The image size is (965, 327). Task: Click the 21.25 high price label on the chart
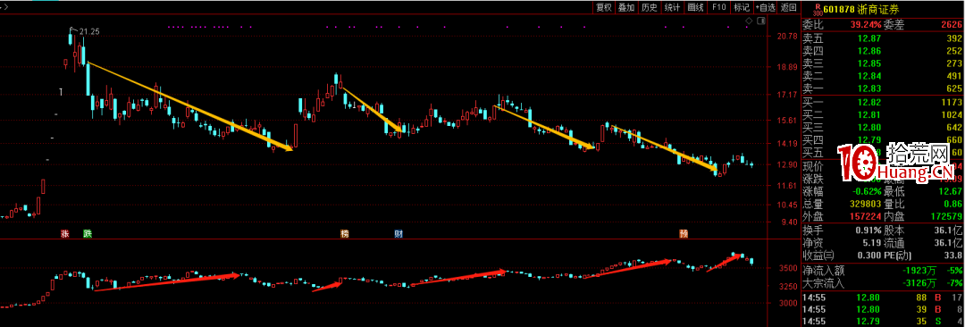tap(90, 31)
